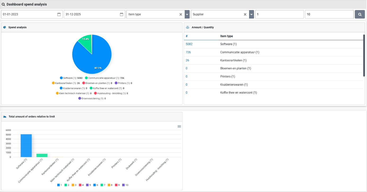Click the 26 amount for Kantoorartikelen
367x192 pixels.
pos(187,60)
